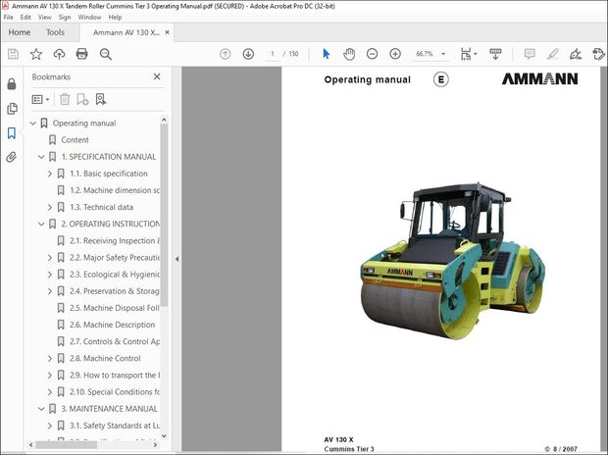Viewport: 608px width, 455px height.
Task: Open the Content bookmark
Action: (75, 140)
